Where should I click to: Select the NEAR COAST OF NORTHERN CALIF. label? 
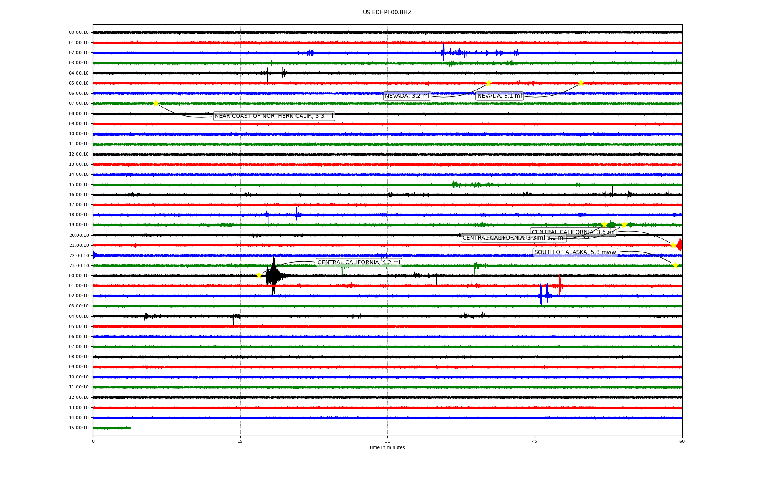pyautogui.click(x=274, y=116)
